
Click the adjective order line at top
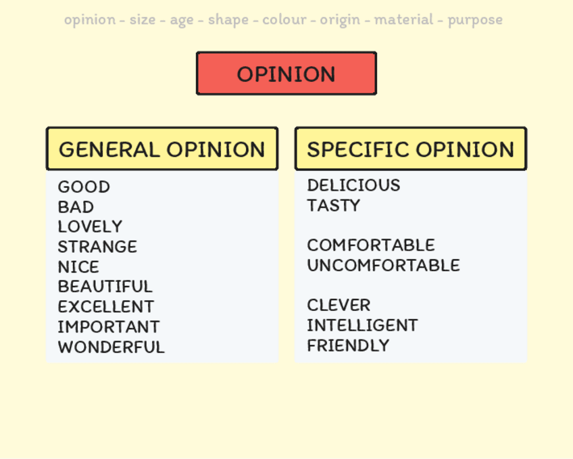click(283, 20)
